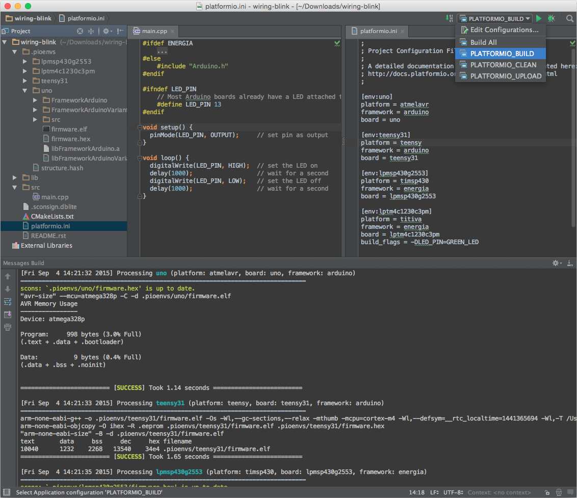This screenshot has width=577, height=498.
Task: Select PLATFORMIO_UPLOAD configuration
Action: [x=501, y=76]
